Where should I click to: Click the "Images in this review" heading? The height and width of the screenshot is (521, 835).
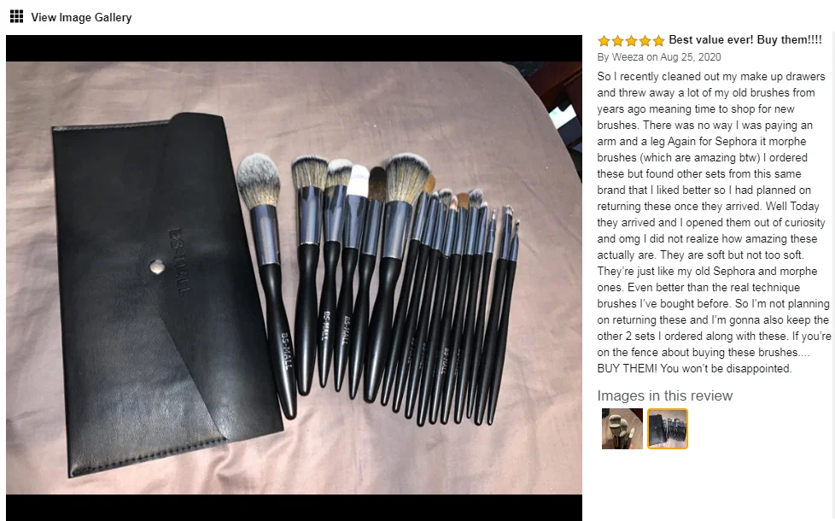coord(664,395)
